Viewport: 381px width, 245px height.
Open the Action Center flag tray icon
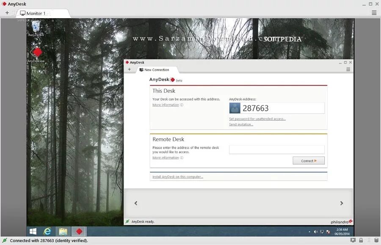click(328, 232)
